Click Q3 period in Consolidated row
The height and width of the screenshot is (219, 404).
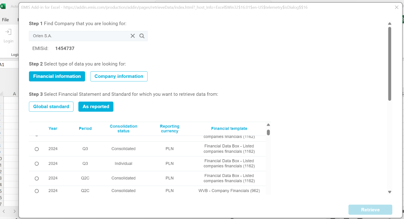pos(85,149)
